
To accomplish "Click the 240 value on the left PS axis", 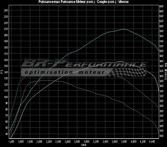I will point(6,10).
